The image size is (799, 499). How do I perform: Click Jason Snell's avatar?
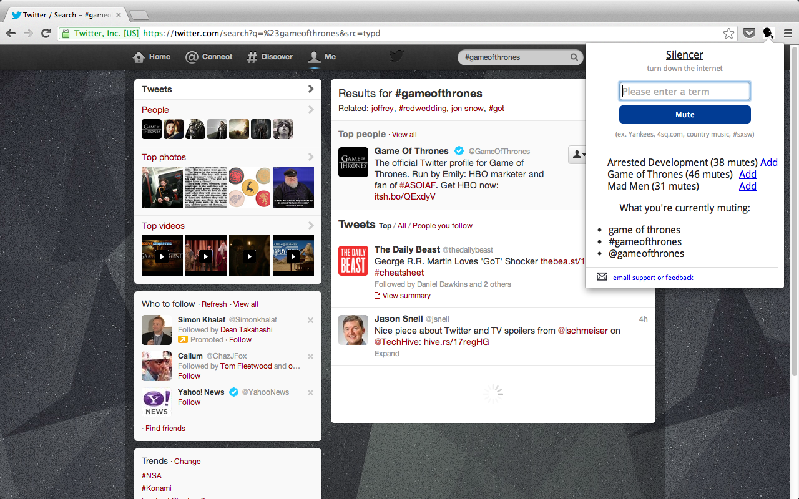[353, 330]
